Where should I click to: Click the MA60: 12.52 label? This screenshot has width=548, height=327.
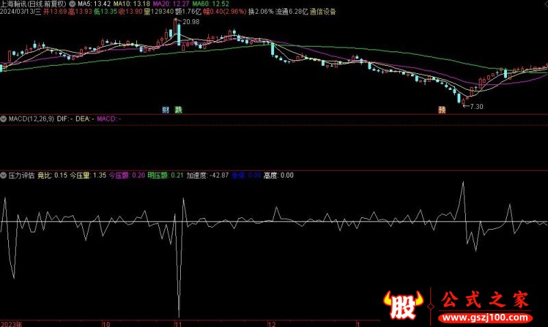coord(211,4)
